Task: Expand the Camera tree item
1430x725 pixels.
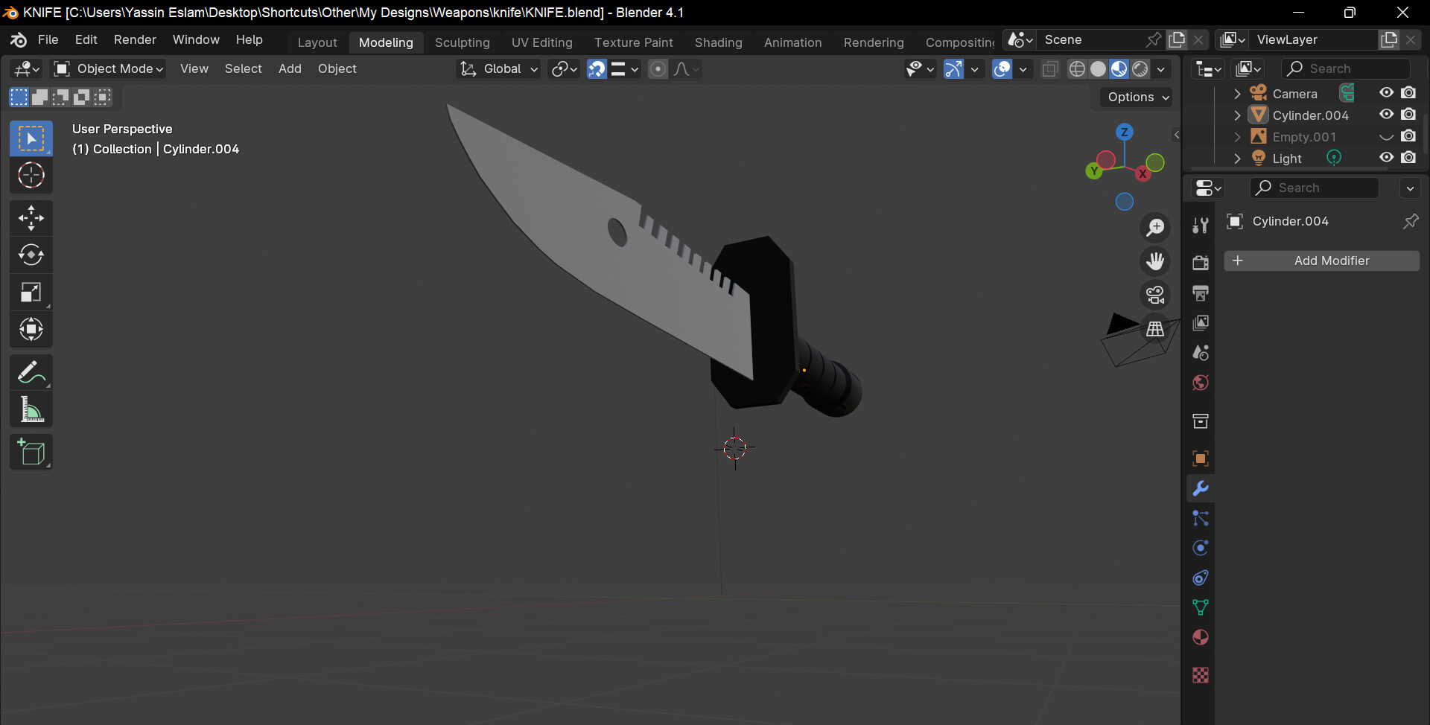Action: [x=1237, y=94]
